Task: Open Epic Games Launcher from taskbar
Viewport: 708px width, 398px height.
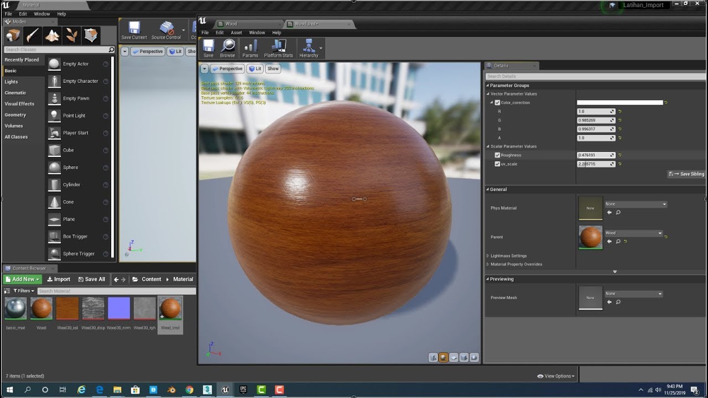Action: (243, 390)
